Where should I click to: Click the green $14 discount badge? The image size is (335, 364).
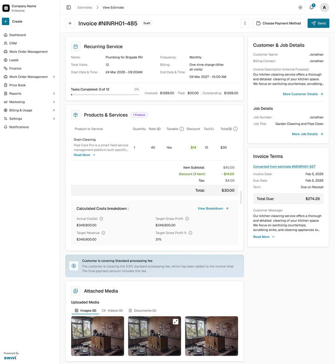(193, 147)
